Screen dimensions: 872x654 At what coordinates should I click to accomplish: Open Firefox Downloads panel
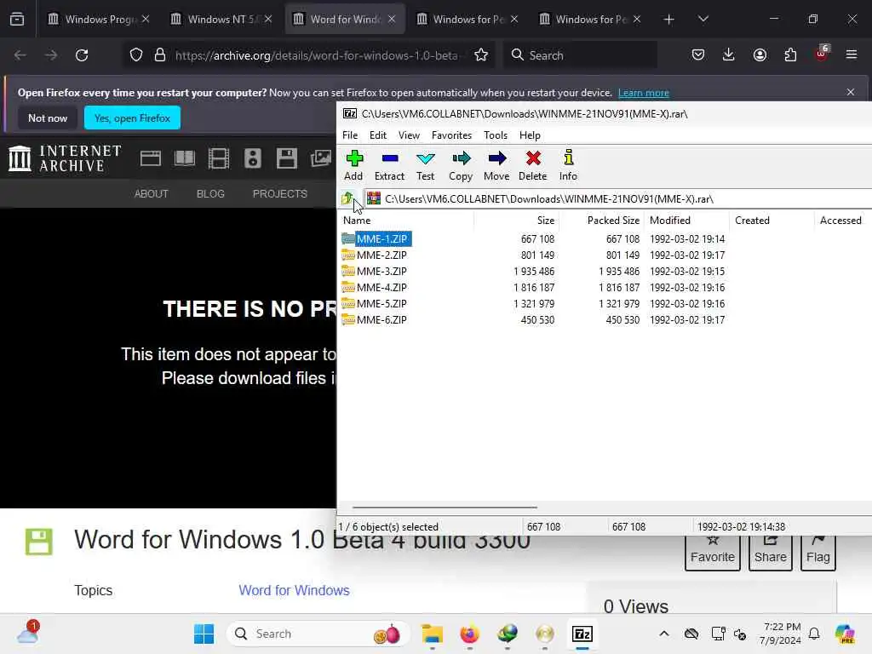pyautogui.click(x=729, y=54)
